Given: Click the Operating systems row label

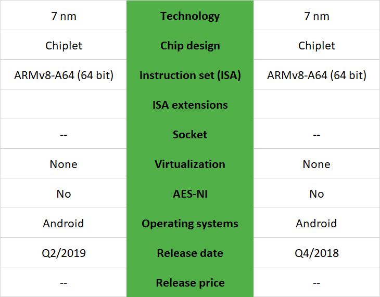Looking at the screenshot, I should 189,224.
